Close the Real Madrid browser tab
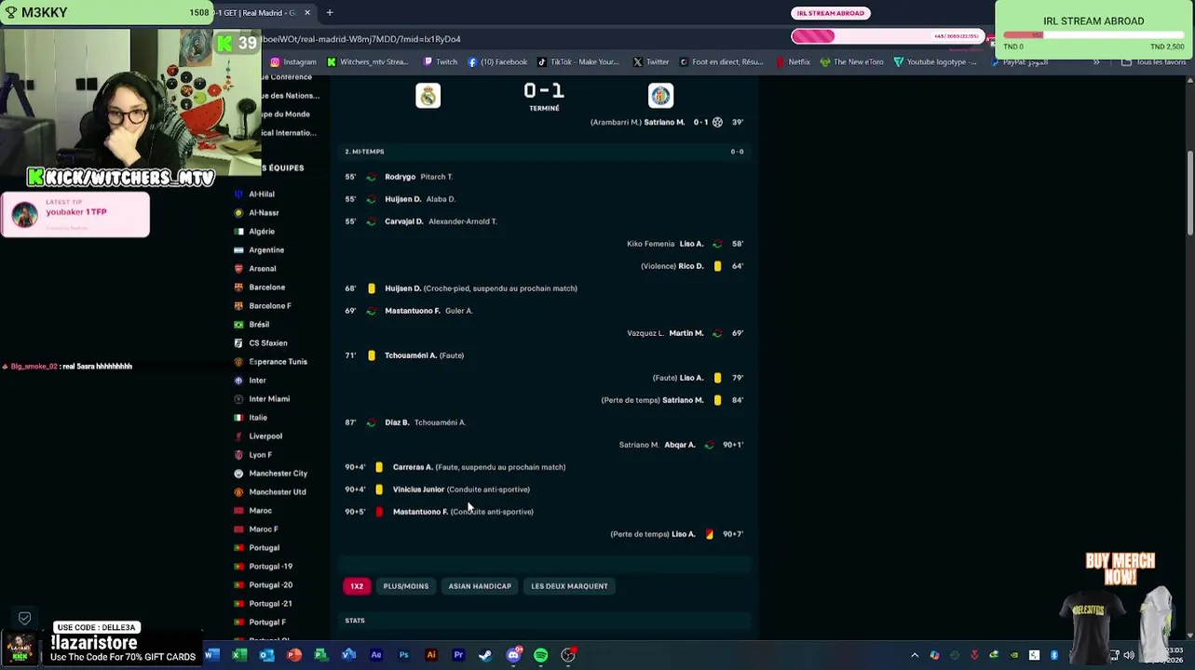 tap(307, 13)
